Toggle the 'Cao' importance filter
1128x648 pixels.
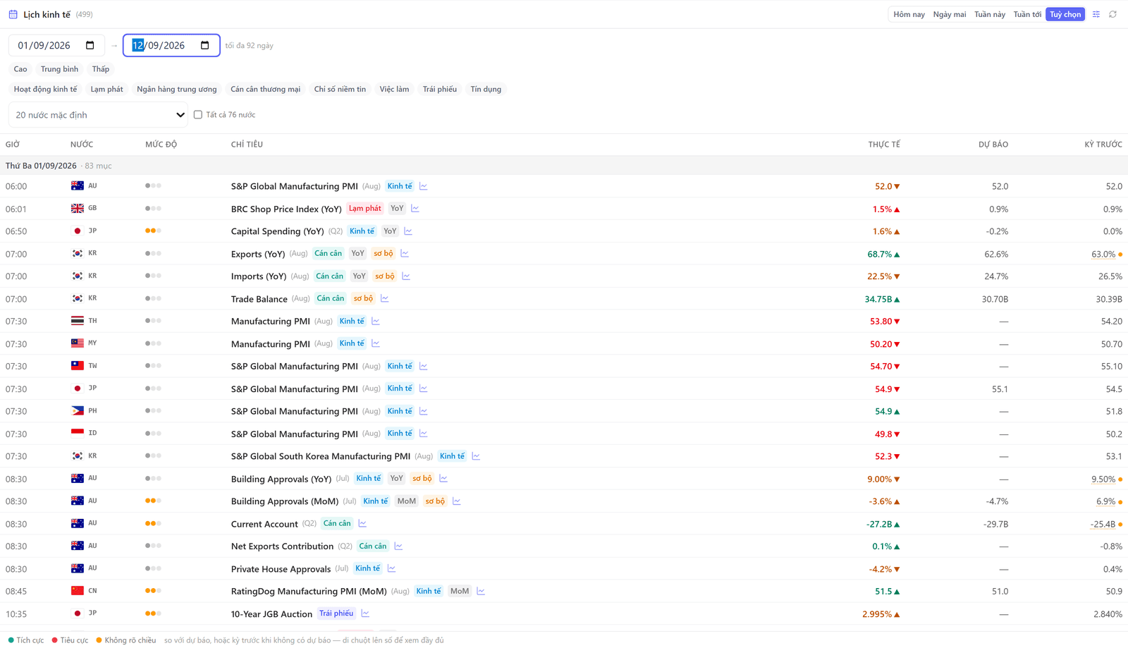pyautogui.click(x=20, y=69)
